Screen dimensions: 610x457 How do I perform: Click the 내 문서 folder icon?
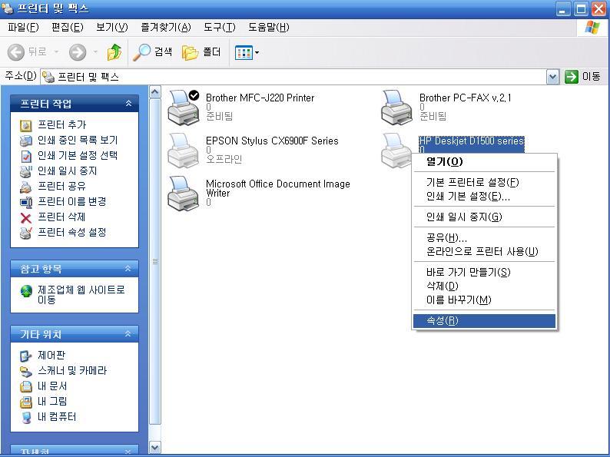pos(25,386)
